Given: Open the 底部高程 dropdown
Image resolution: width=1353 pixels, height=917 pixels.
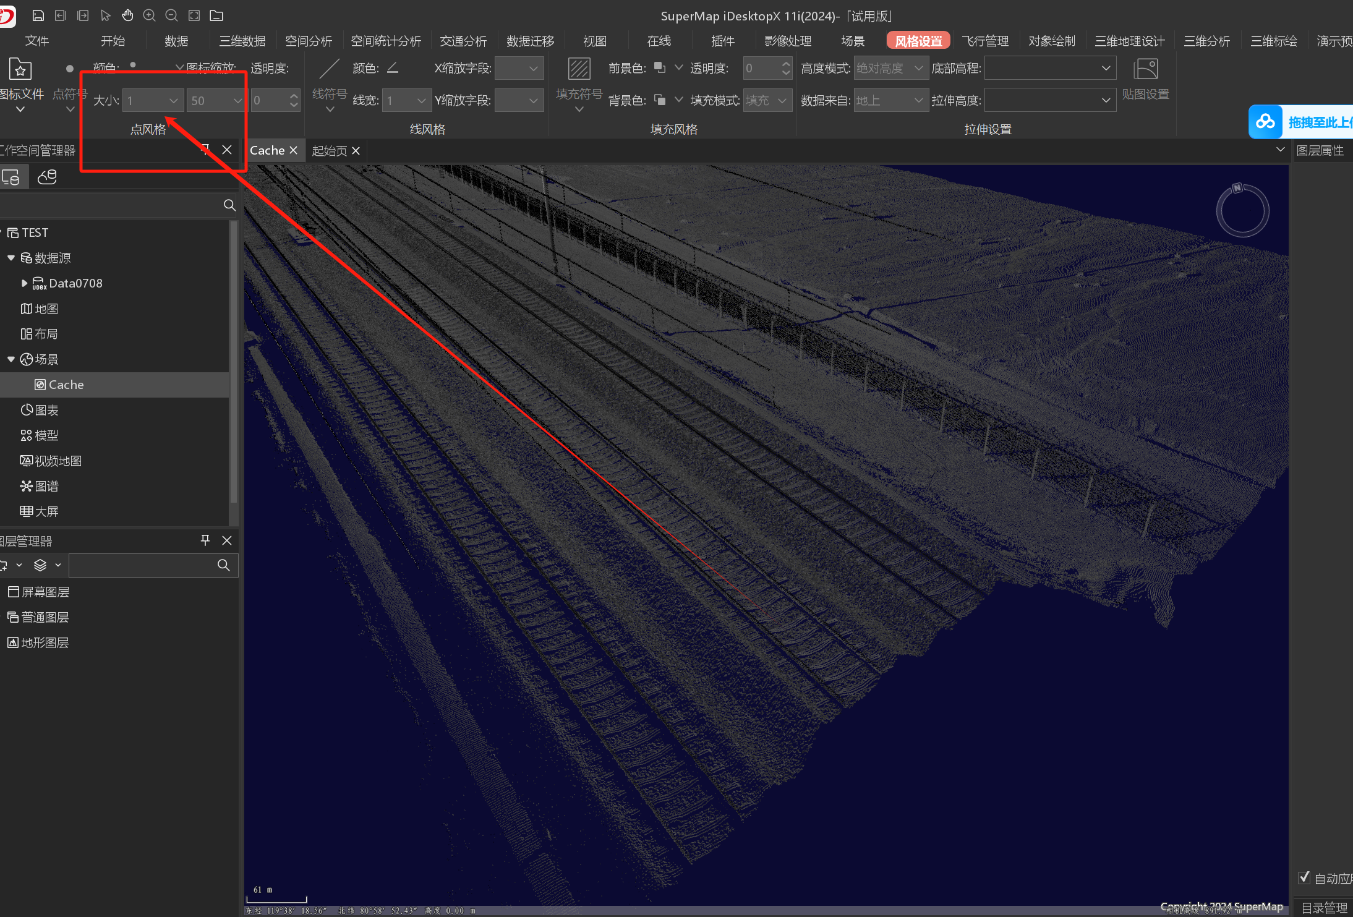Looking at the screenshot, I should coord(1050,68).
